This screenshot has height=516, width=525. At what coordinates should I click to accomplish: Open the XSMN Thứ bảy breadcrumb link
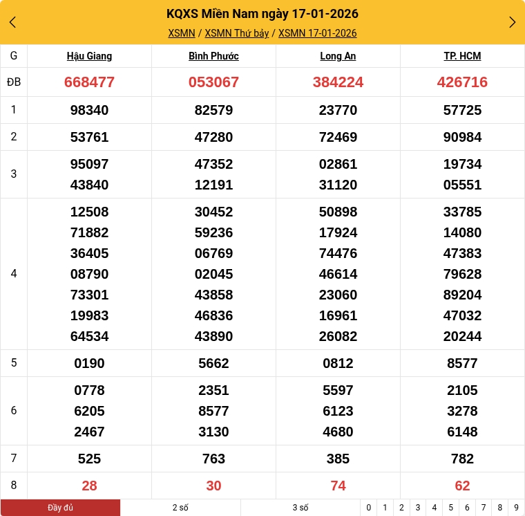[237, 33]
